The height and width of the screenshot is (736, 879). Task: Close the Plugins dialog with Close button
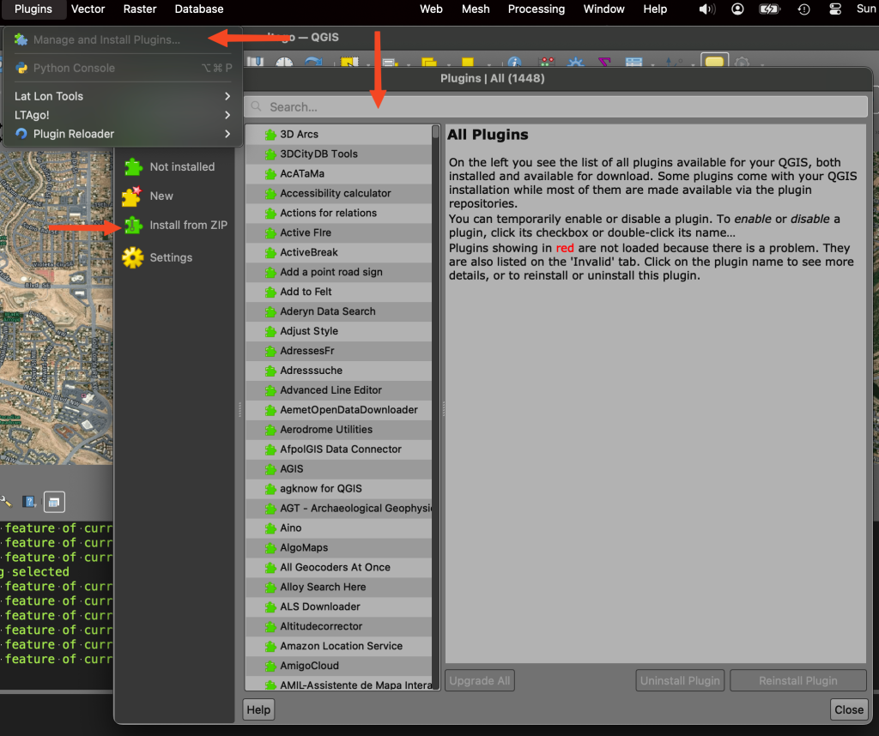(x=849, y=709)
